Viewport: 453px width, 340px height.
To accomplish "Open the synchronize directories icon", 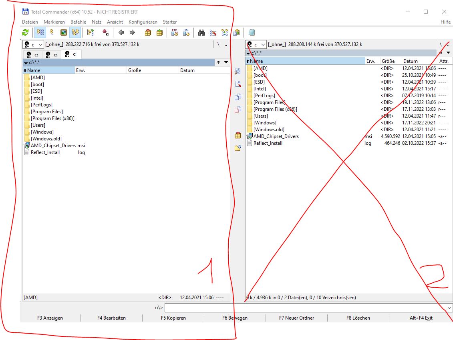I will click(x=225, y=33).
